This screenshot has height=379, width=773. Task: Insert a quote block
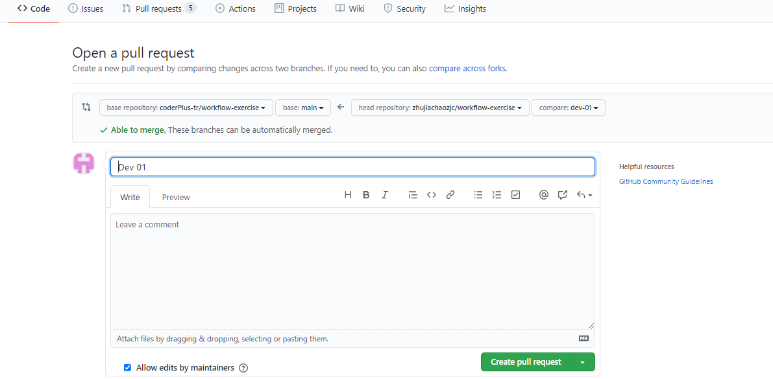413,195
